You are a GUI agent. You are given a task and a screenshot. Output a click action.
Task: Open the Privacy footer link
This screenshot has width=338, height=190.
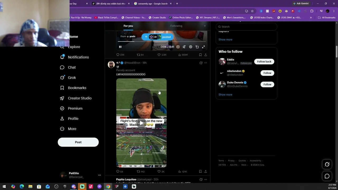click(x=231, y=161)
